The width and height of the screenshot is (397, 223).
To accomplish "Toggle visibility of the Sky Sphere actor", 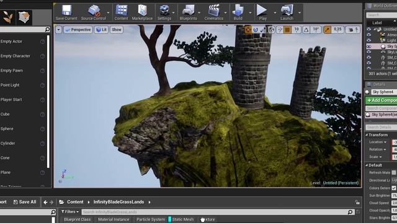I will point(369,46).
